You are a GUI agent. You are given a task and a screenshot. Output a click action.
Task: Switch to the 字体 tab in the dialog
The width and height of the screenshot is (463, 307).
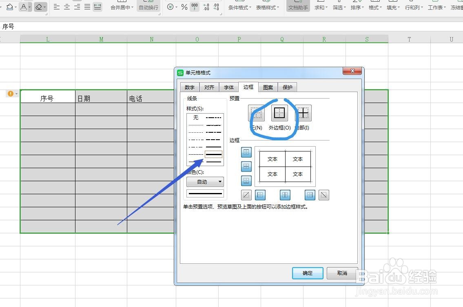click(x=228, y=87)
